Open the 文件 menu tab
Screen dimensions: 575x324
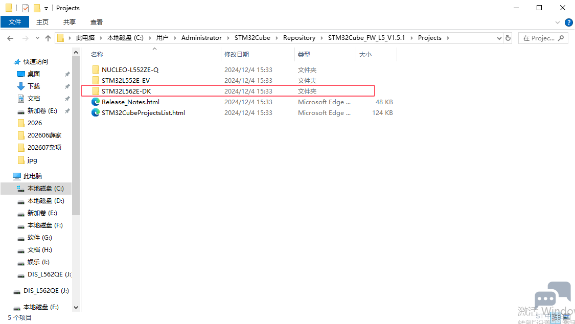click(x=15, y=22)
